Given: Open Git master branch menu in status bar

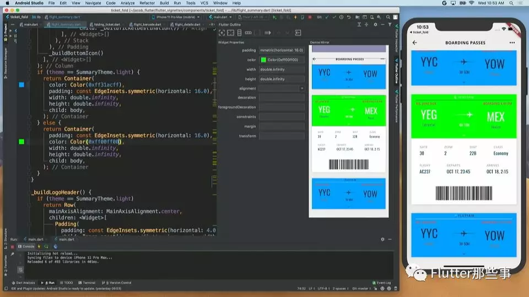Looking at the screenshot, I should pos(360,289).
